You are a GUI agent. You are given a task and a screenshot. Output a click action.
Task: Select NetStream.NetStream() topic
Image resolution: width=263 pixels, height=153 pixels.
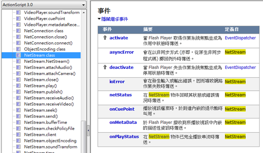[46, 61]
